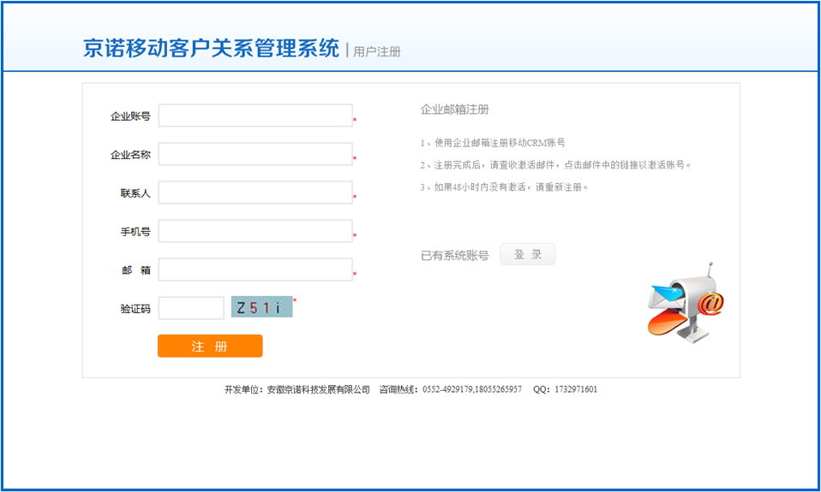Click the 企业邮箱注册 heading
This screenshot has height=492, width=821.
coord(454,110)
